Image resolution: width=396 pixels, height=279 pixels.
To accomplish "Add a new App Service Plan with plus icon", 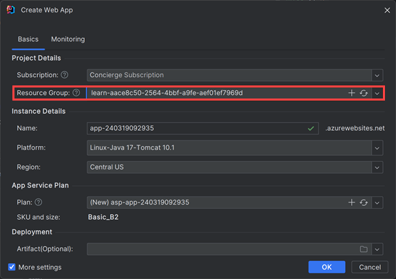I will 351,203.
